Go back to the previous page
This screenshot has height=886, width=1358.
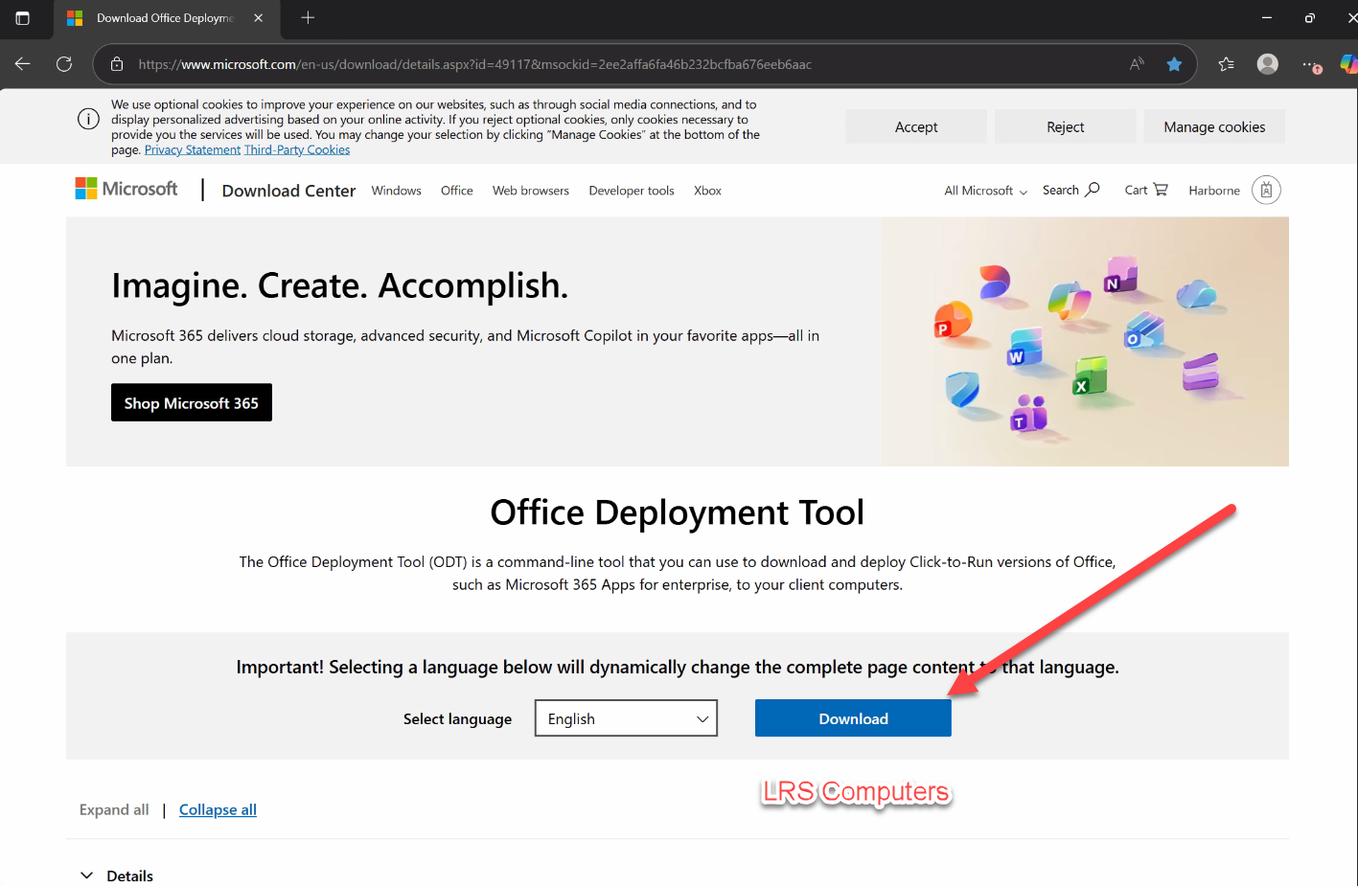[23, 64]
